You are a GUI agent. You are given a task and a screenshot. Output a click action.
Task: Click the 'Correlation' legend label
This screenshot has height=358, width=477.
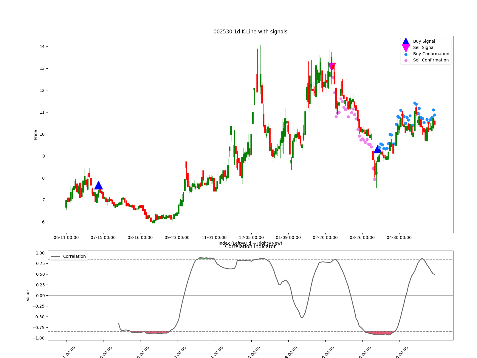(x=74, y=256)
